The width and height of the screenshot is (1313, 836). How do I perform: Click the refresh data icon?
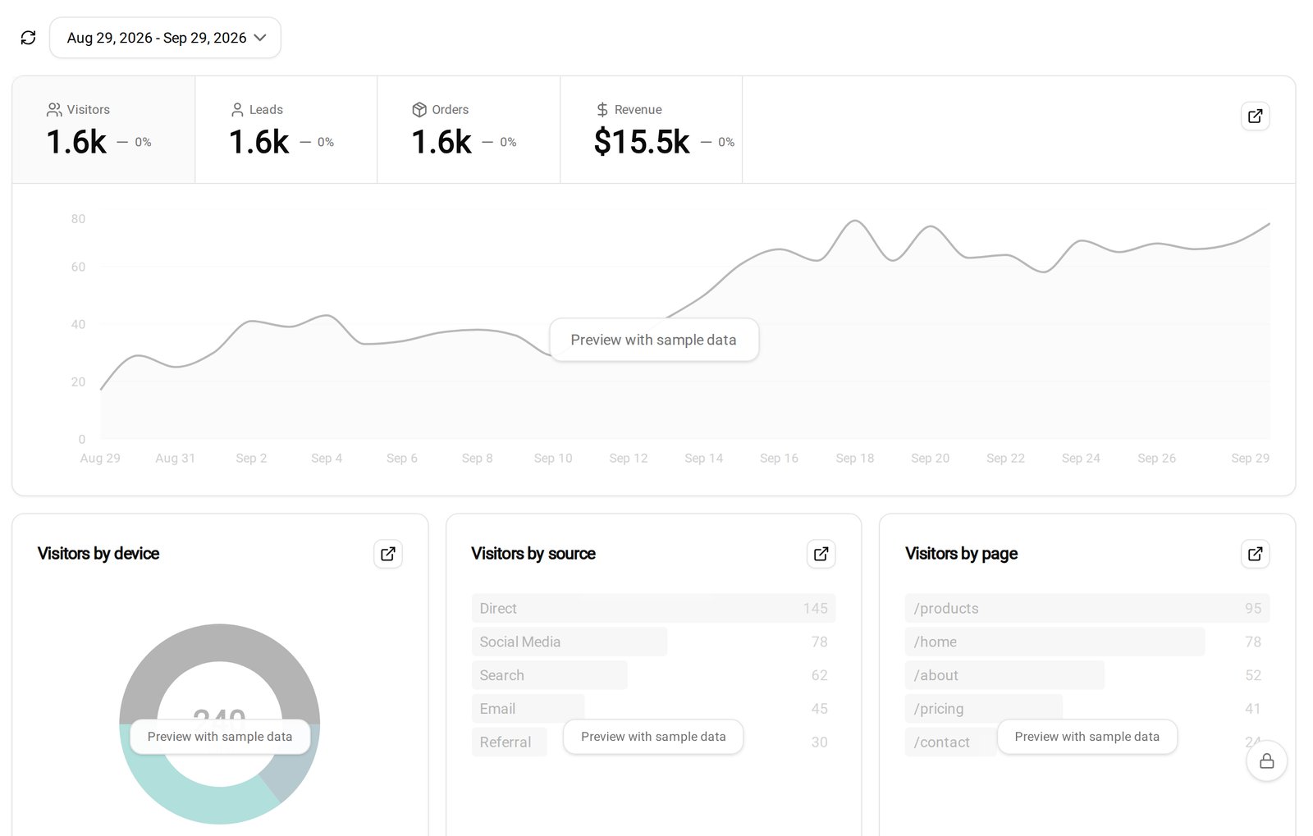[29, 38]
